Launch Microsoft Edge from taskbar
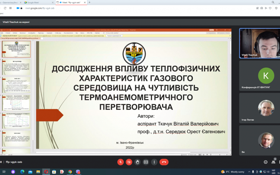Viewport: 280px width, 175px height. [x=22, y=172]
